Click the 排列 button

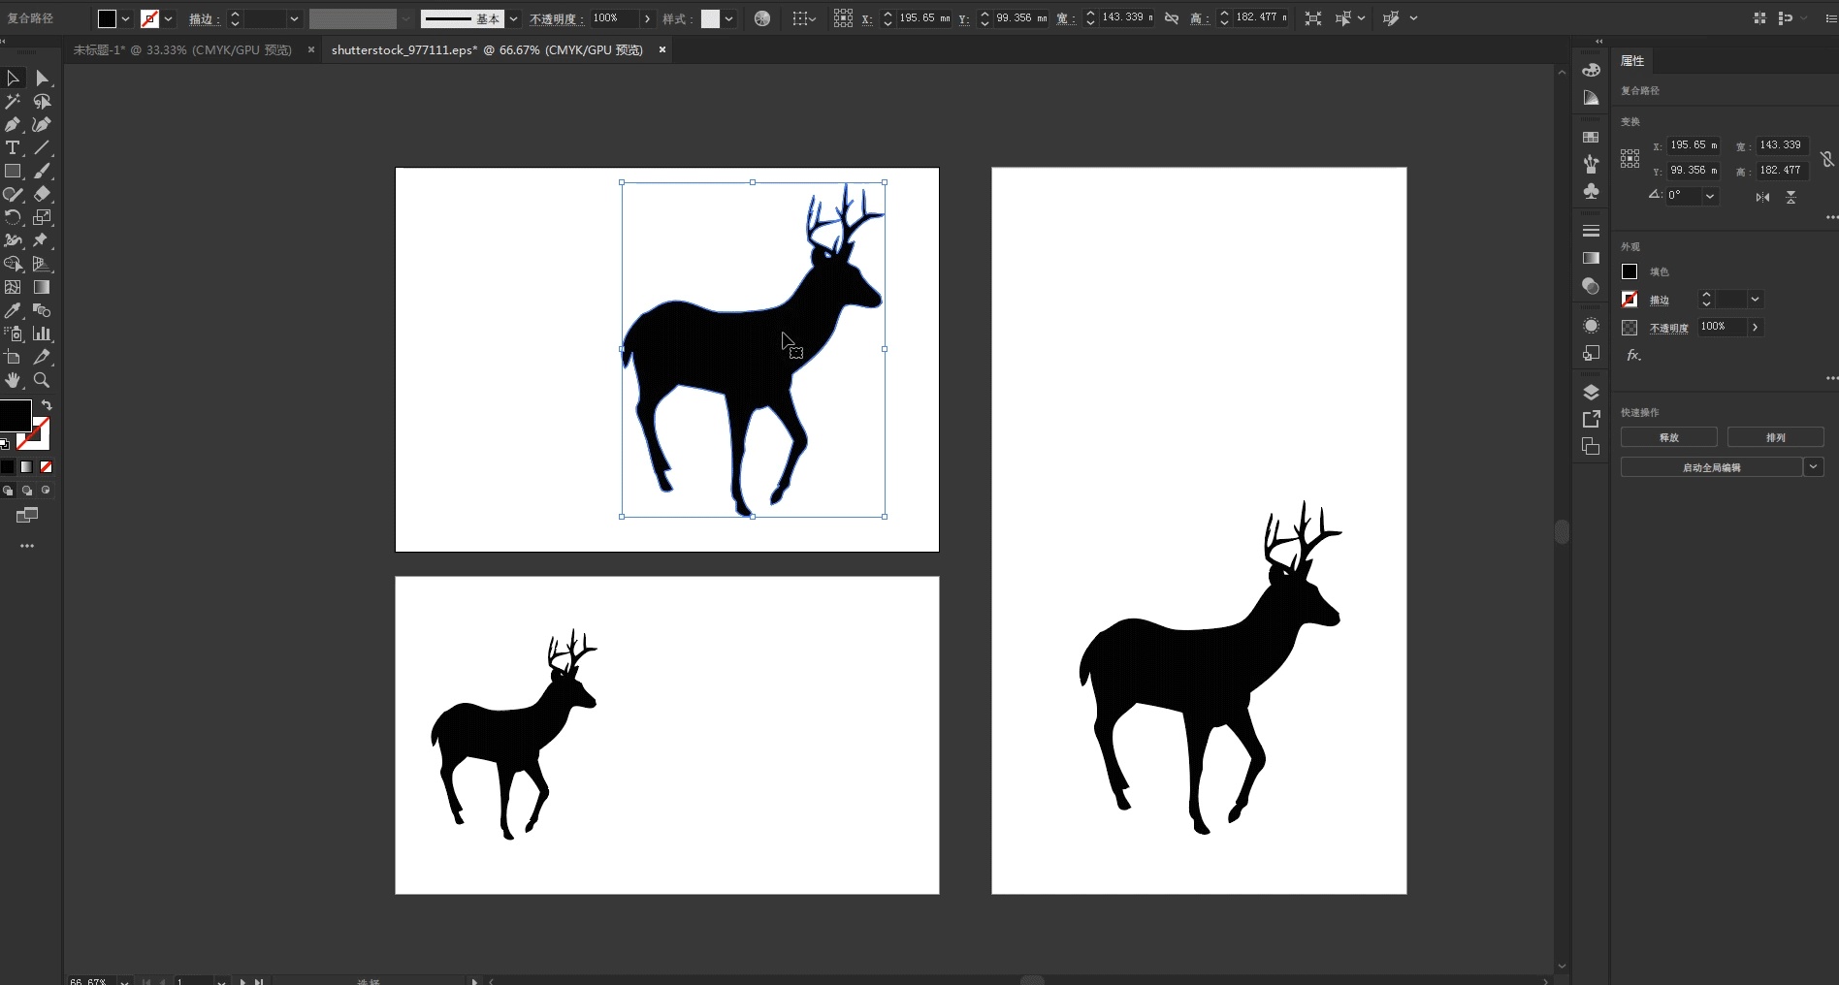[x=1775, y=438]
